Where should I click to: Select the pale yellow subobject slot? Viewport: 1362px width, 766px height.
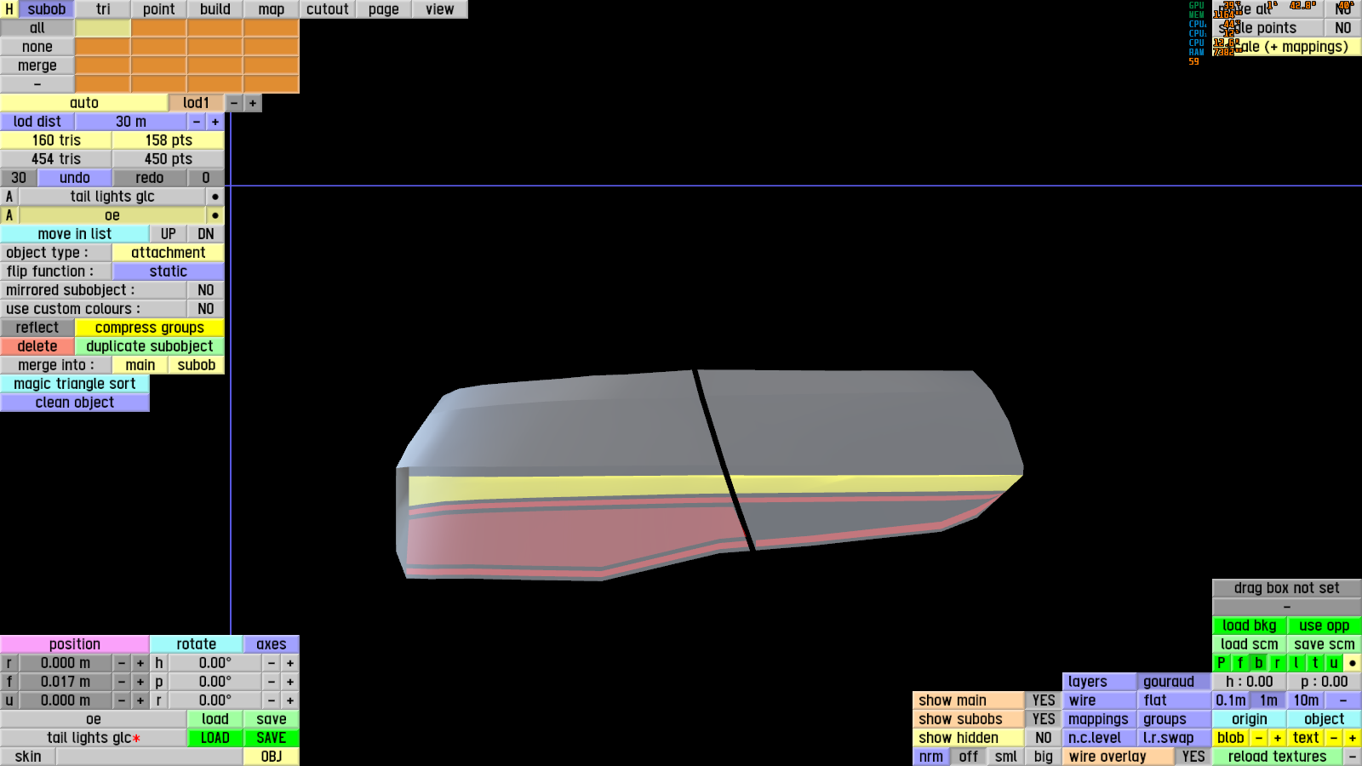(103, 28)
